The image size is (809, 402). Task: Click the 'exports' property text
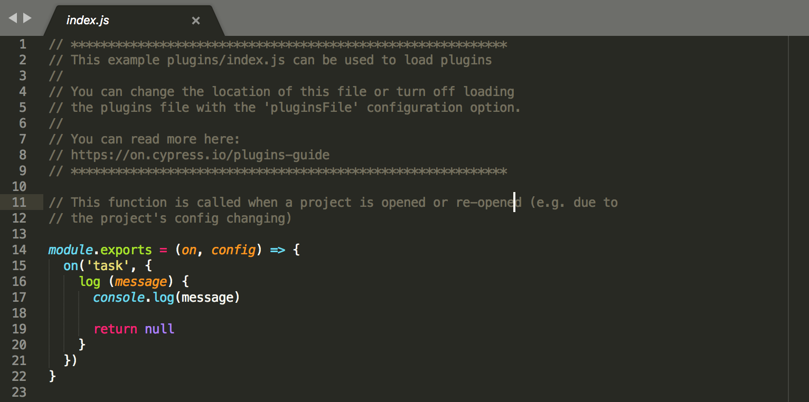click(x=126, y=250)
